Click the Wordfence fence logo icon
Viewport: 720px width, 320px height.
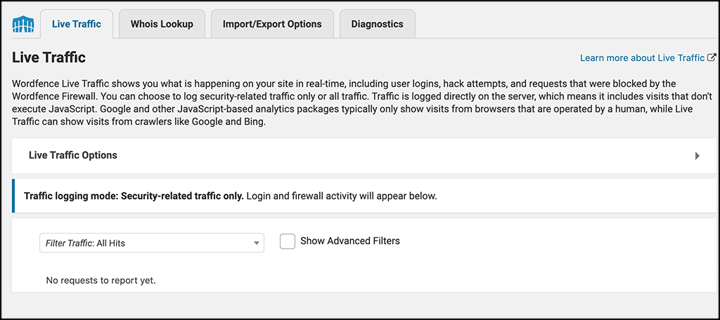tap(23, 25)
